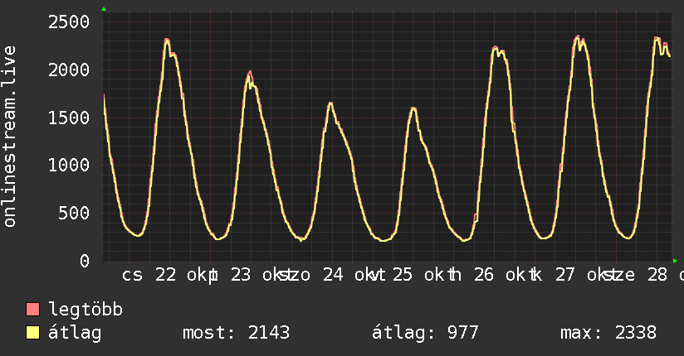Screen dimensions: 684x356
Task: Click the onlinestream.live vertical axis title
Action: click(10, 137)
